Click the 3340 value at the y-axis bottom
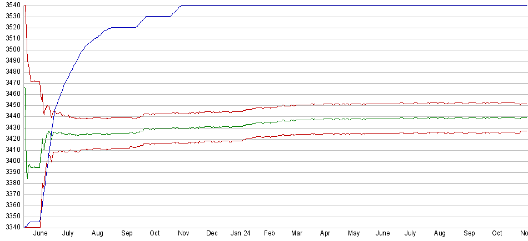The height and width of the screenshot is (241, 528). pos(11,227)
